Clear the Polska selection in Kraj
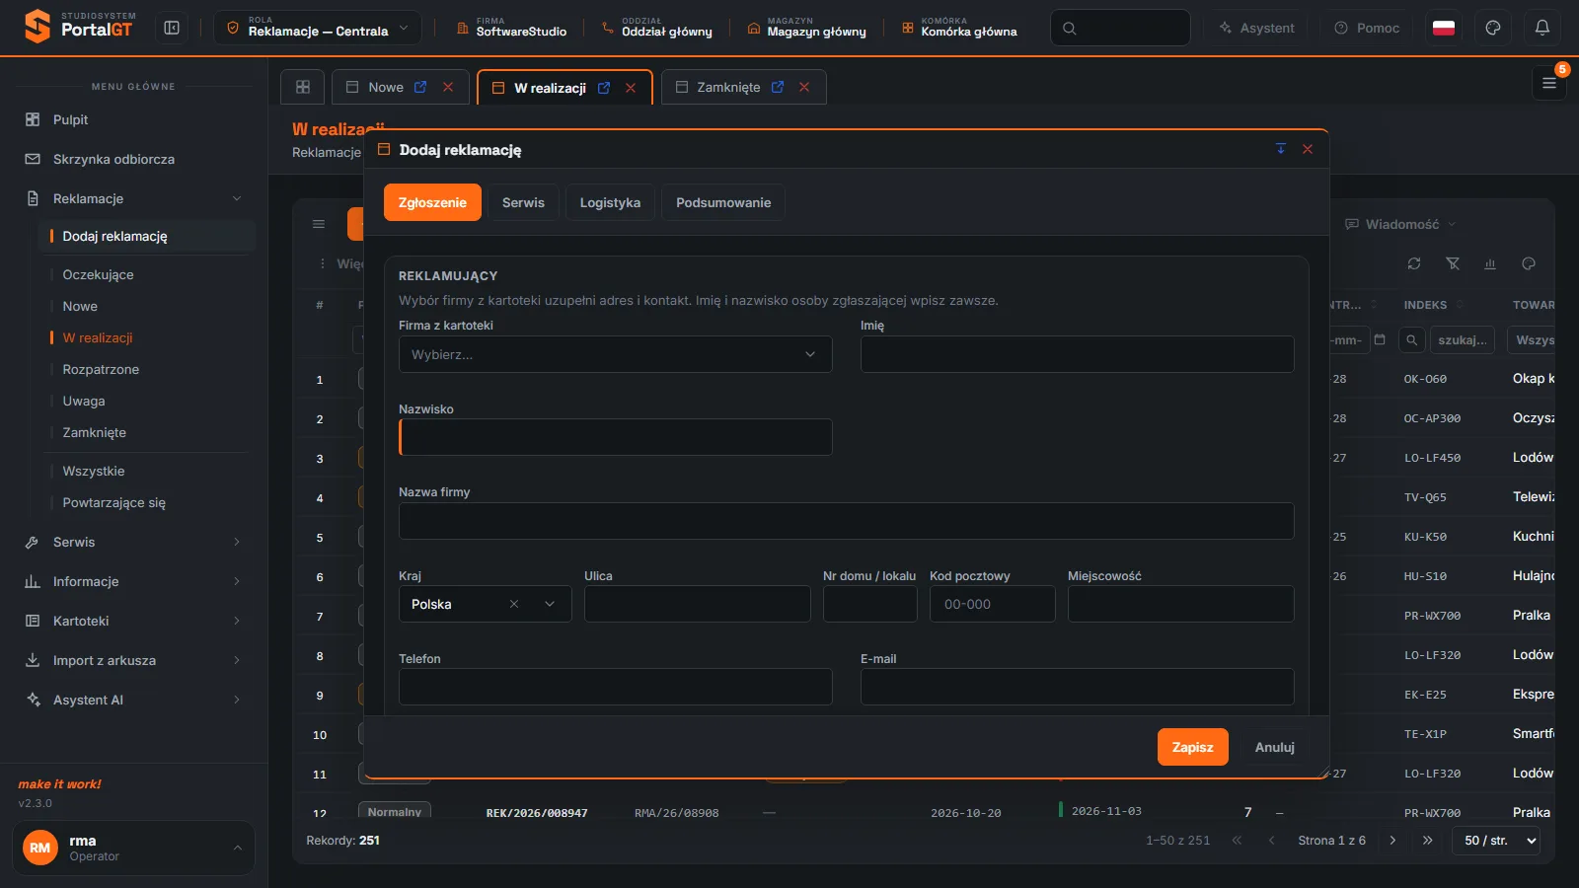Image resolution: width=1579 pixels, height=888 pixels. (514, 604)
